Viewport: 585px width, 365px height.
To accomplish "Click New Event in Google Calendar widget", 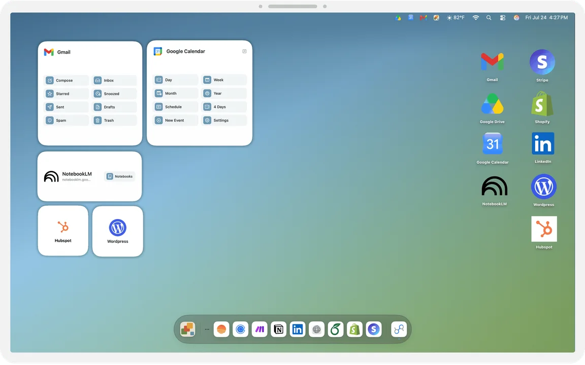I will click(176, 120).
